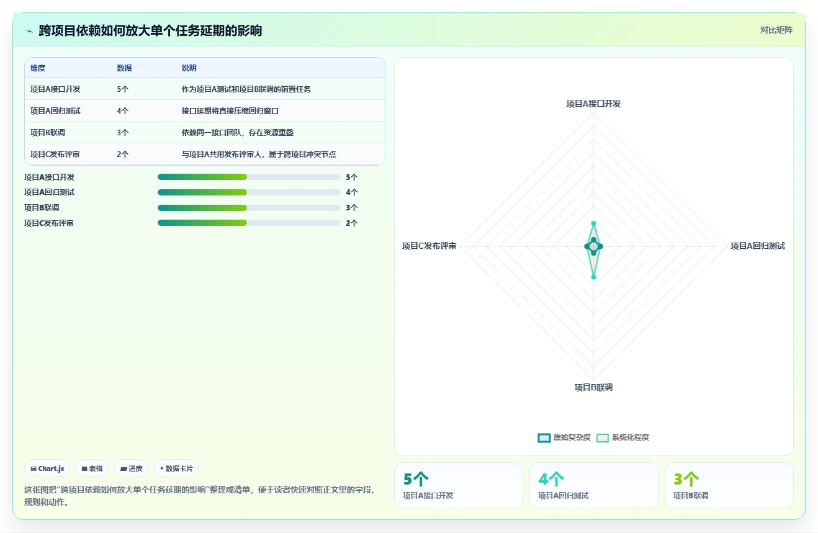Click the page title 跨项目依赖如何放大单个任务延期的影响
The height and width of the screenshot is (533, 818).
point(150,30)
